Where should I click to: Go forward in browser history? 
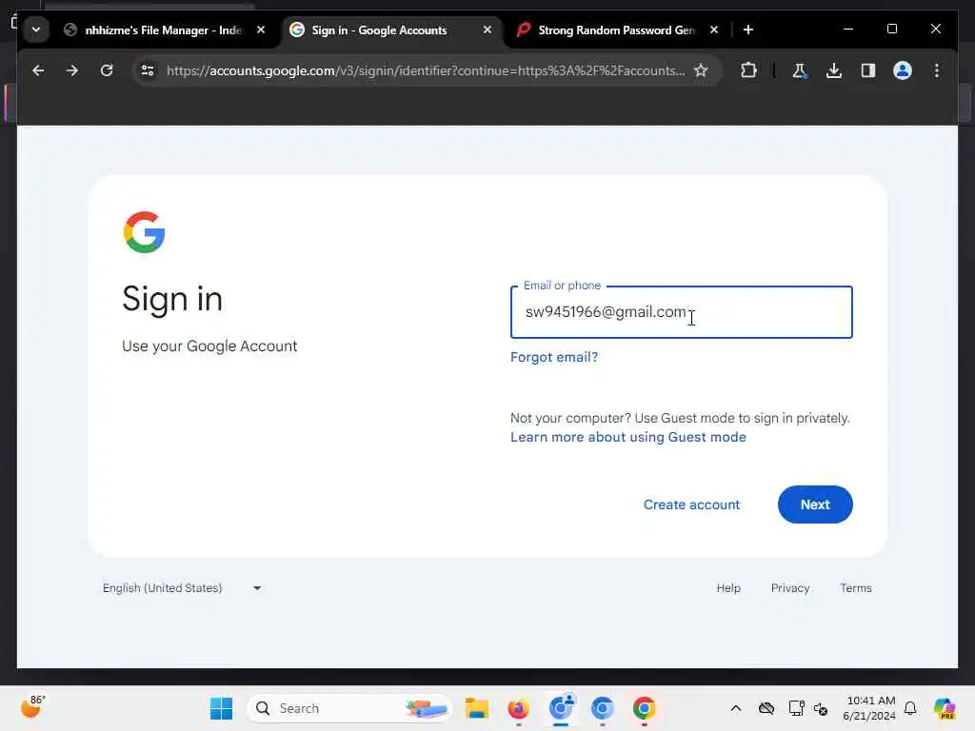pyautogui.click(x=72, y=70)
